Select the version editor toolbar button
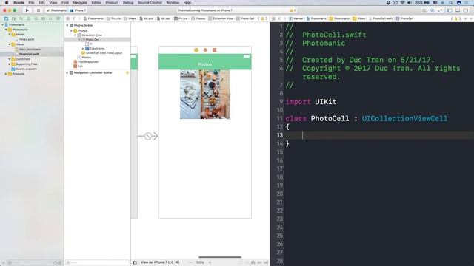Screen dimensions: 474x266 pos(440,10)
